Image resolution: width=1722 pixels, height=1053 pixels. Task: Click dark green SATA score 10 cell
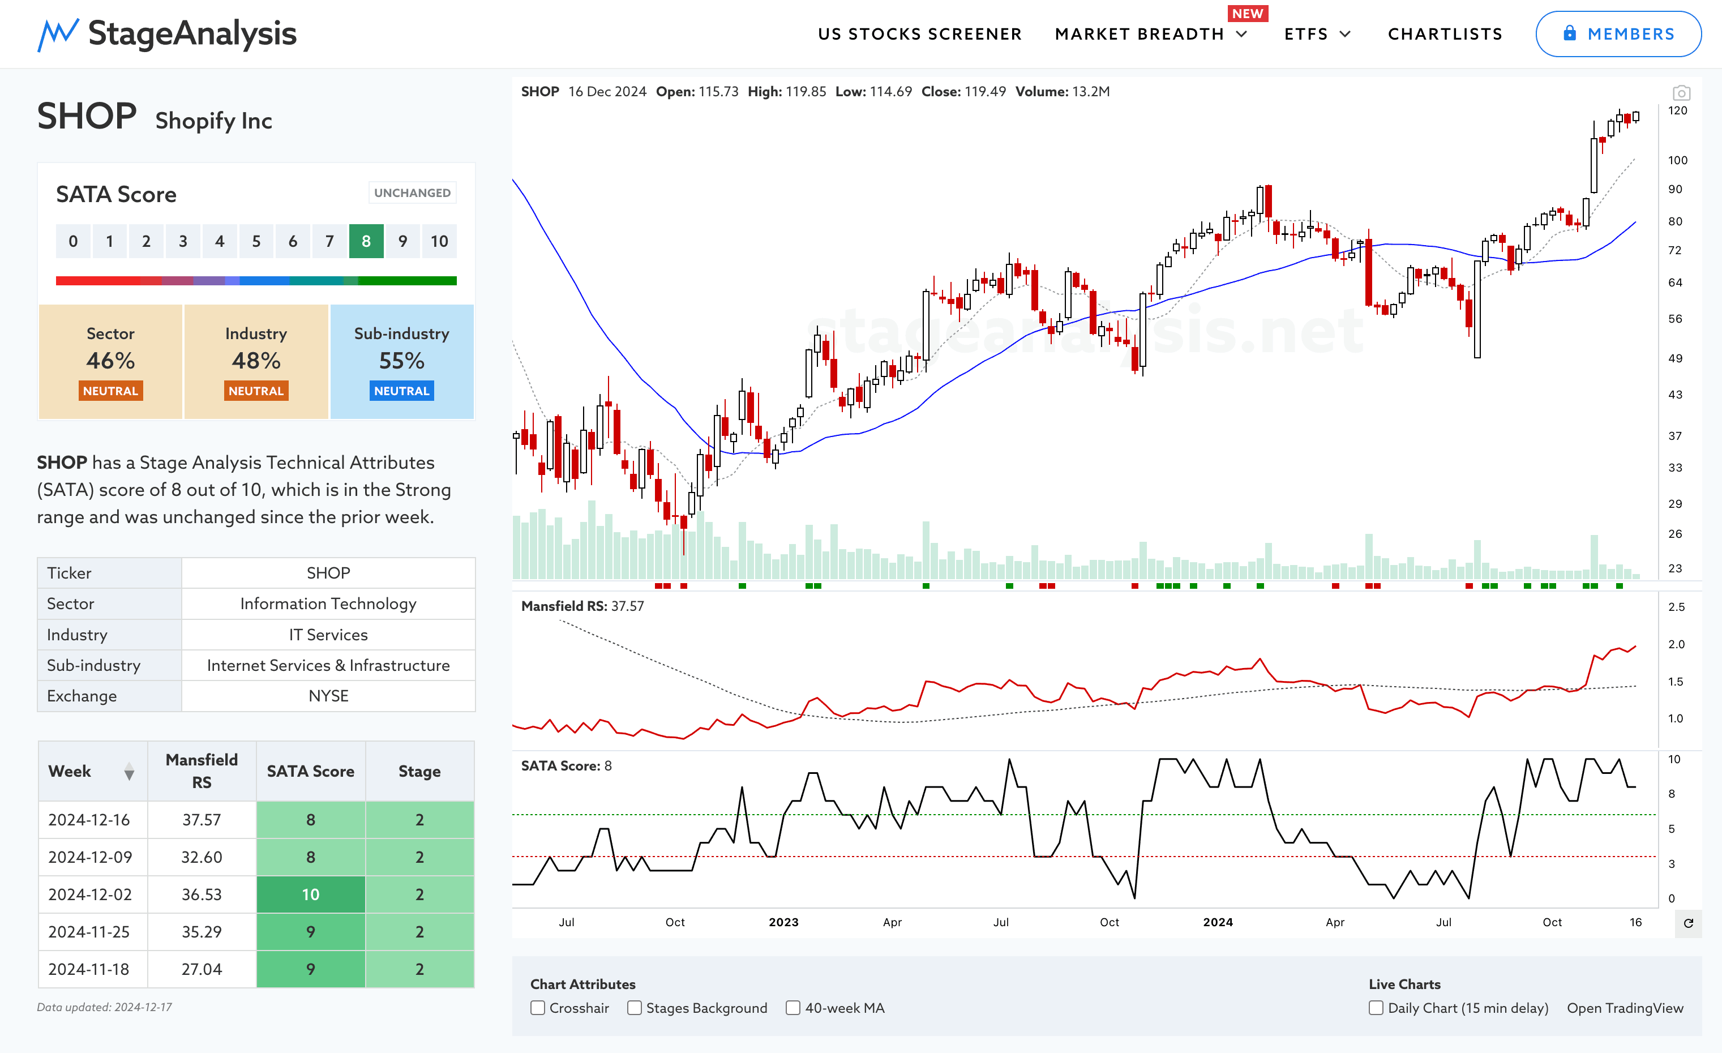coord(310,894)
